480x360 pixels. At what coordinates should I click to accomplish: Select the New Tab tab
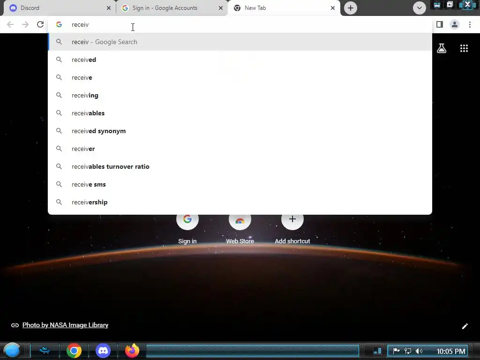284,8
